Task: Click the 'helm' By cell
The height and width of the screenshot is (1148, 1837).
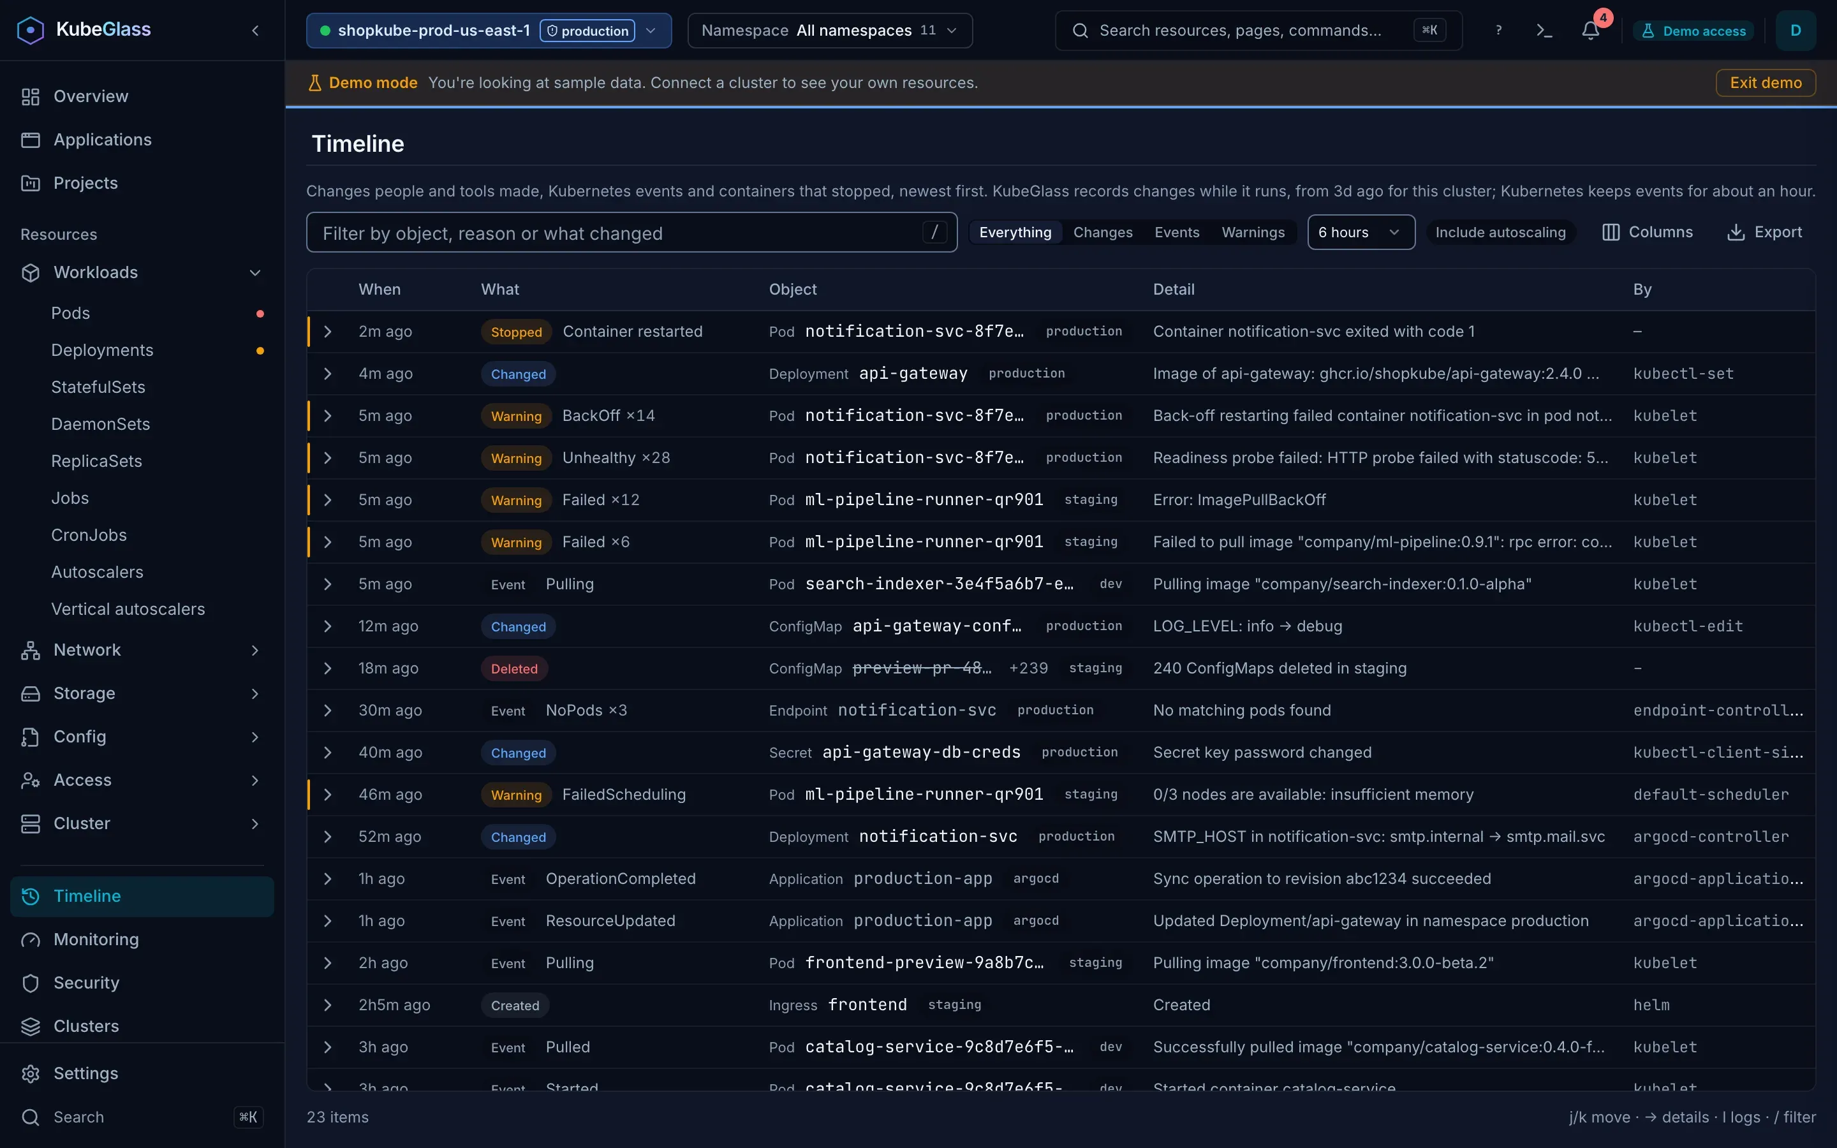Action: (x=1652, y=1004)
